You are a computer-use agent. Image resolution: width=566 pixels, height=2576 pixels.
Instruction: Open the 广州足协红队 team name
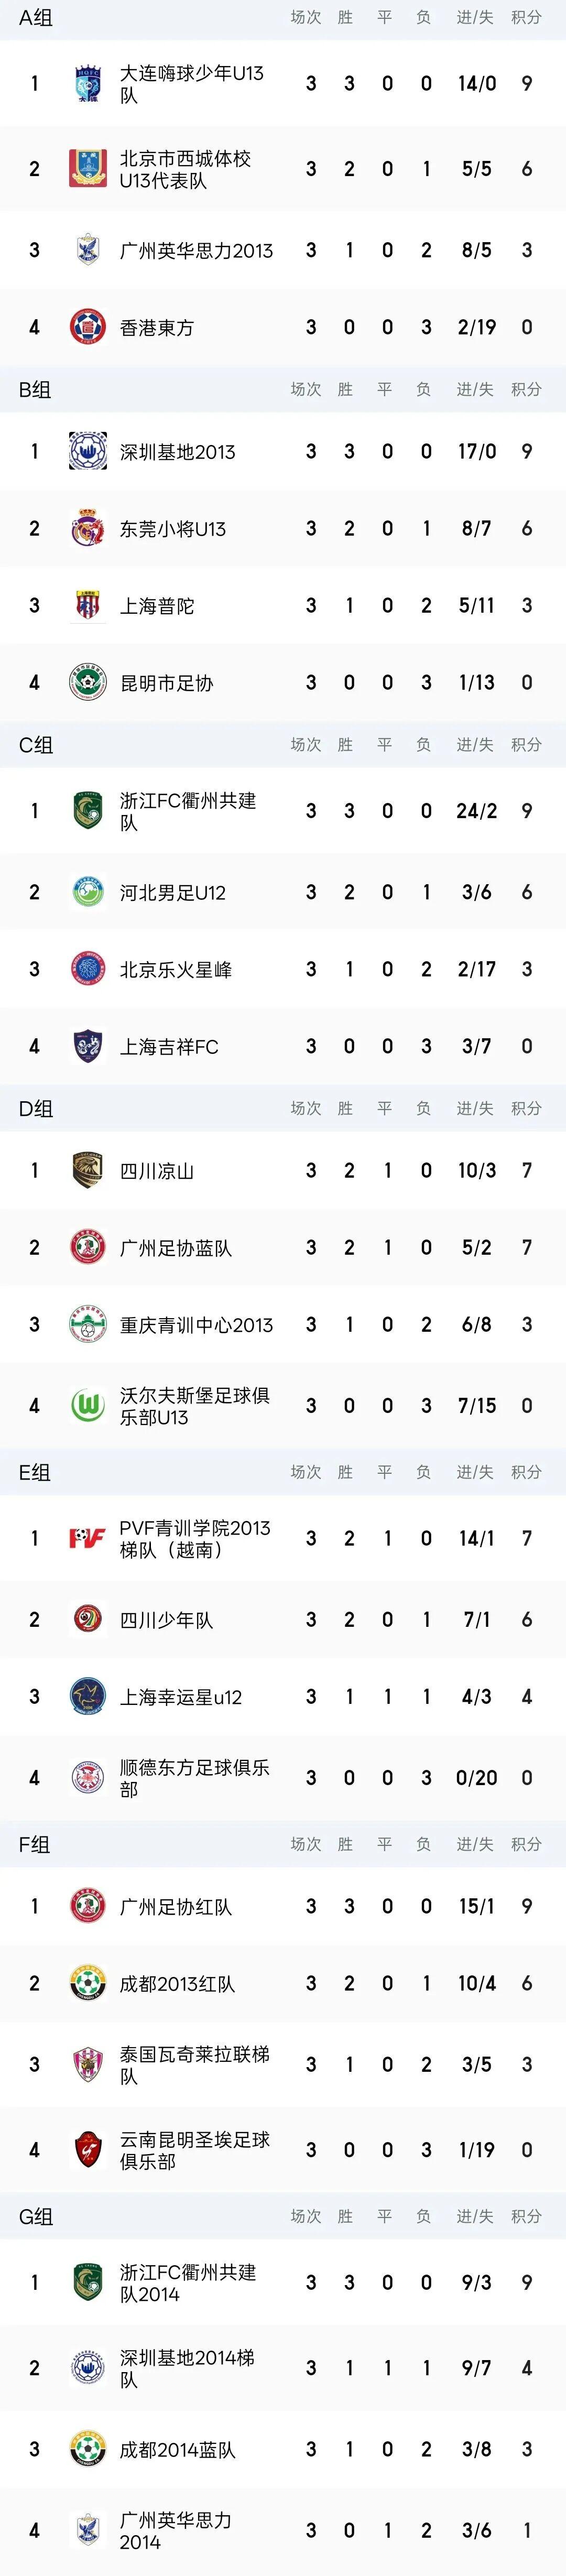[176, 1906]
